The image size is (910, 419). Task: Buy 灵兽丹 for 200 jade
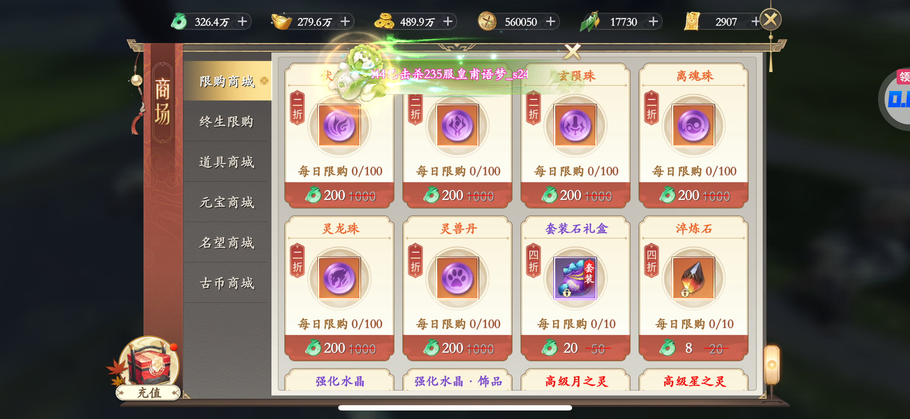click(x=457, y=348)
